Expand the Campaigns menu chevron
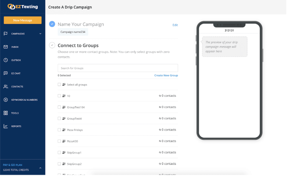Viewport: 287px width, 176px height. (x=40, y=34)
